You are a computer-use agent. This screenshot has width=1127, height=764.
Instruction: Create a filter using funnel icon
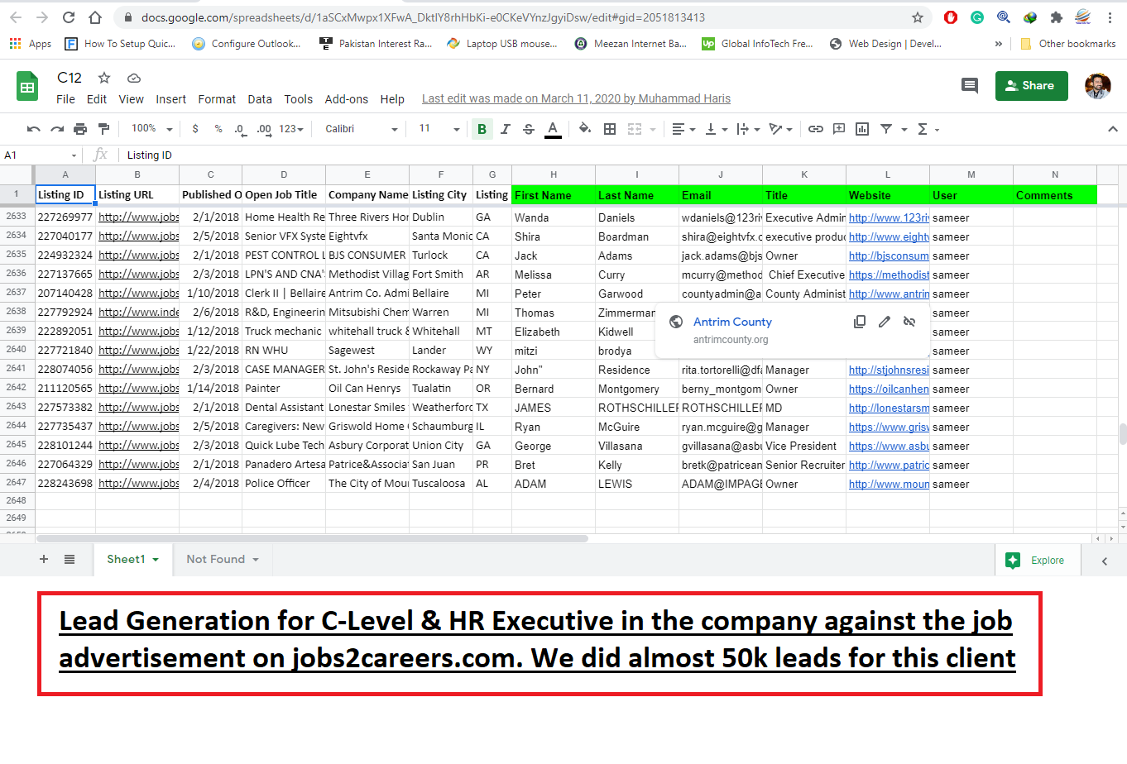(x=886, y=129)
